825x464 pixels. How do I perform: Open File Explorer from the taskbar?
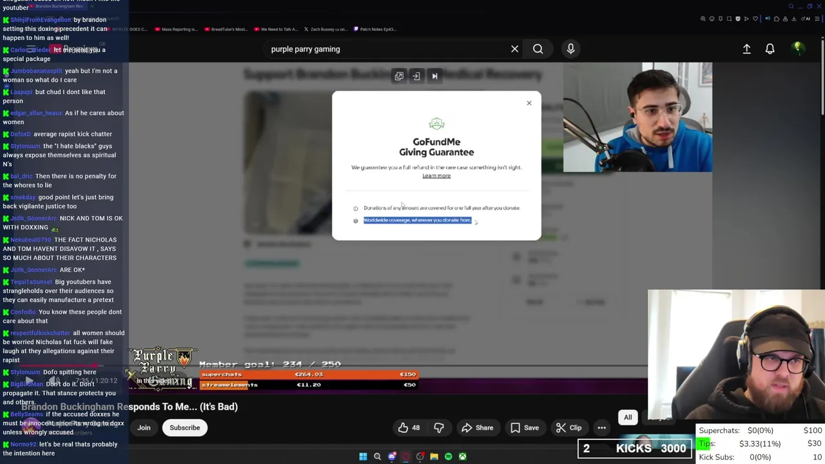tap(434, 456)
